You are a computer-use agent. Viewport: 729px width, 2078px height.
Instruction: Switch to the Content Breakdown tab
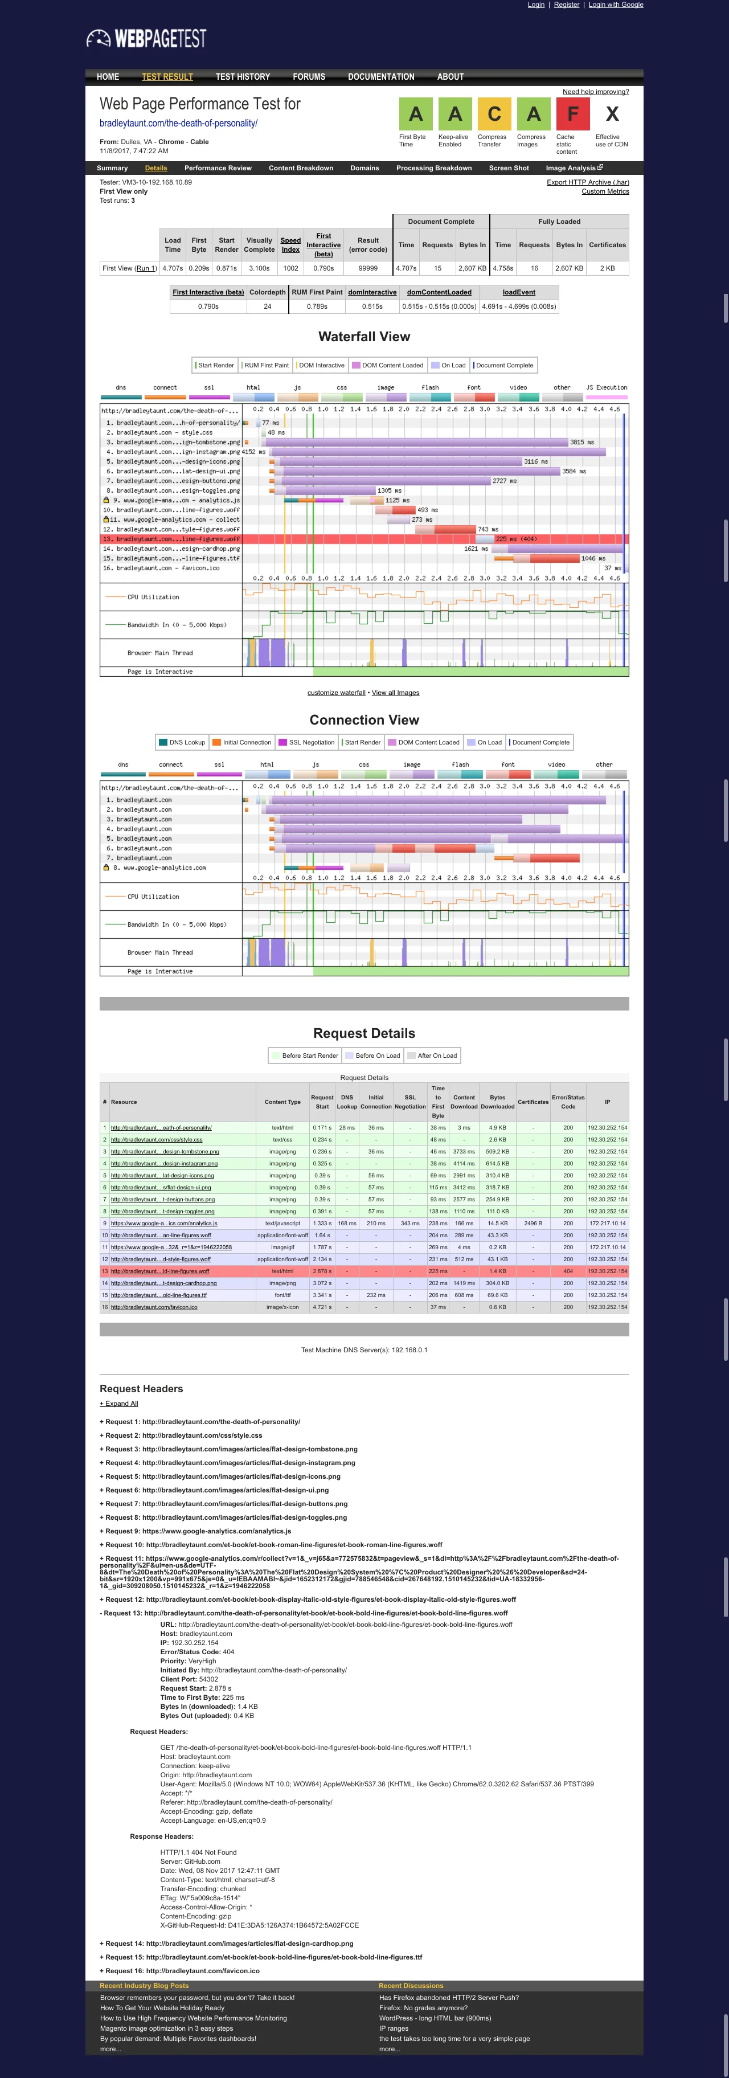[x=301, y=168]
